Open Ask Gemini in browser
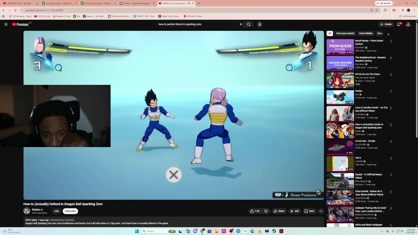418x235 pixels. [x=384, y=3]
